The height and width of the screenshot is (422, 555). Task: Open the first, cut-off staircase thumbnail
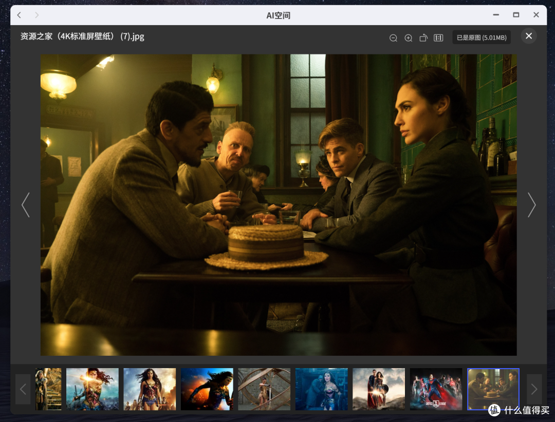48,389
